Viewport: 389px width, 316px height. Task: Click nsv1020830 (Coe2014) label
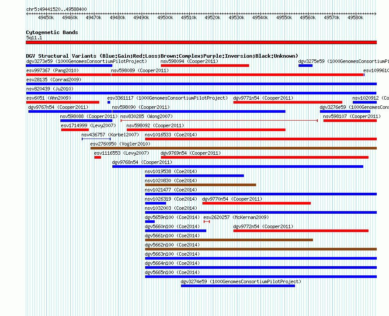click(171, 181)
